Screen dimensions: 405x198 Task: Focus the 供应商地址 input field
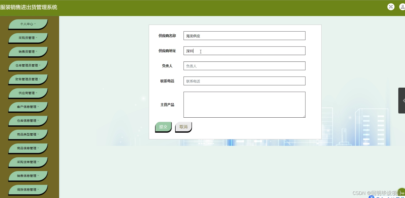244,51
